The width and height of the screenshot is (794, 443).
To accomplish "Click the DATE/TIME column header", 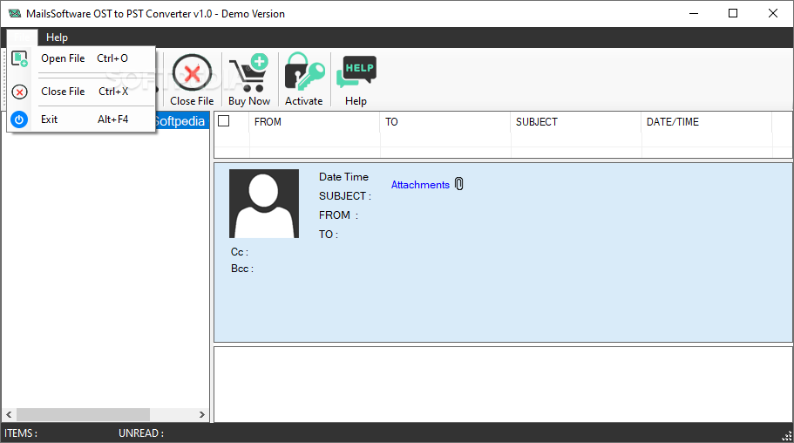I will tap(706, 122).
